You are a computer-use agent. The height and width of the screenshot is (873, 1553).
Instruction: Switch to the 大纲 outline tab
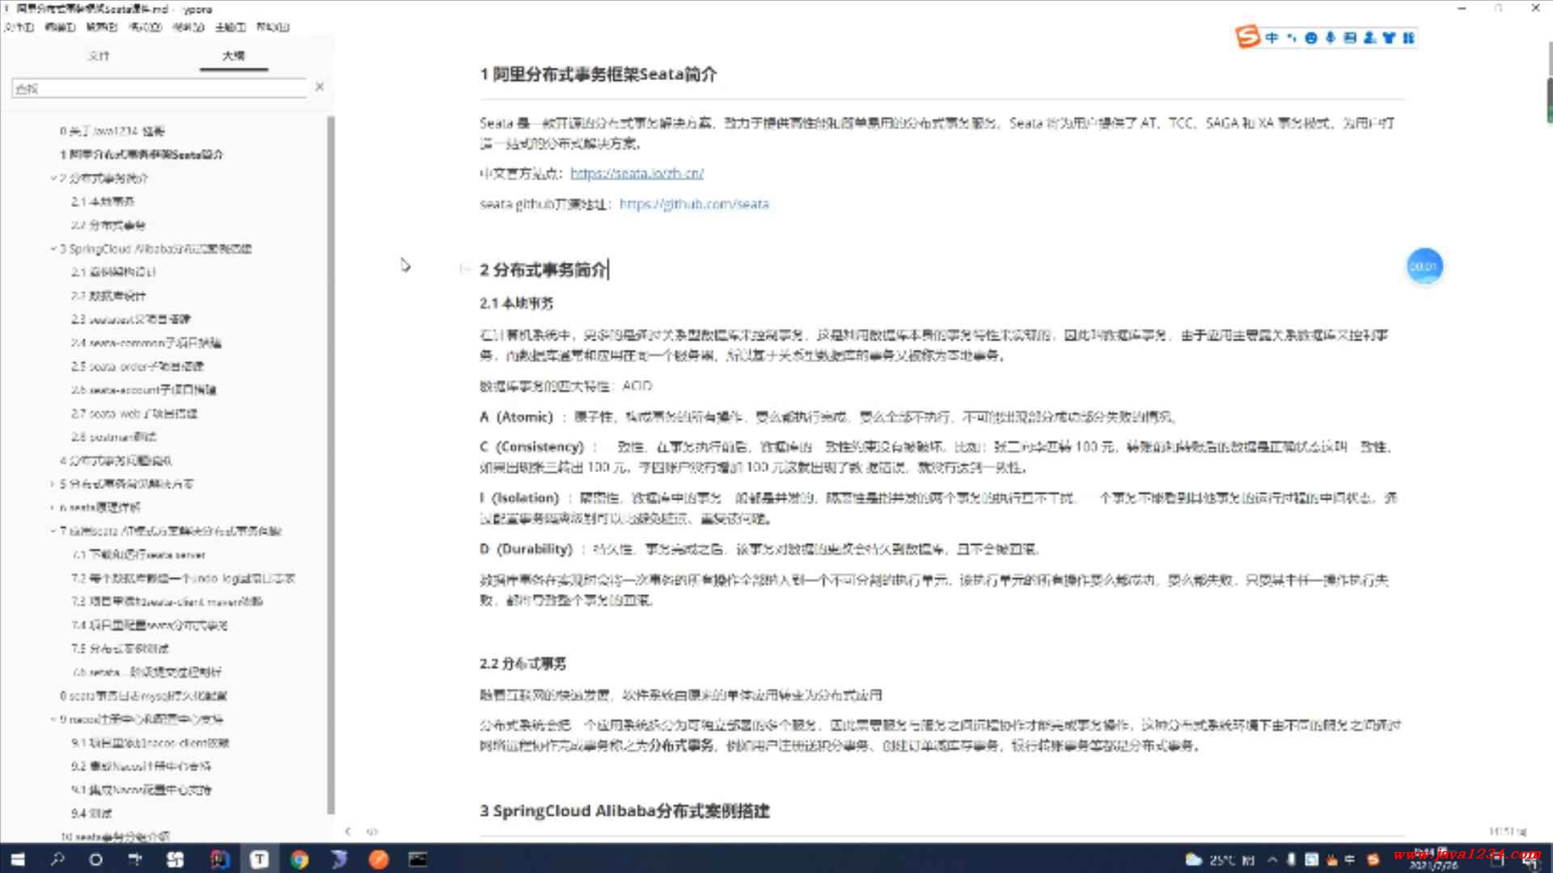(234, 56)
